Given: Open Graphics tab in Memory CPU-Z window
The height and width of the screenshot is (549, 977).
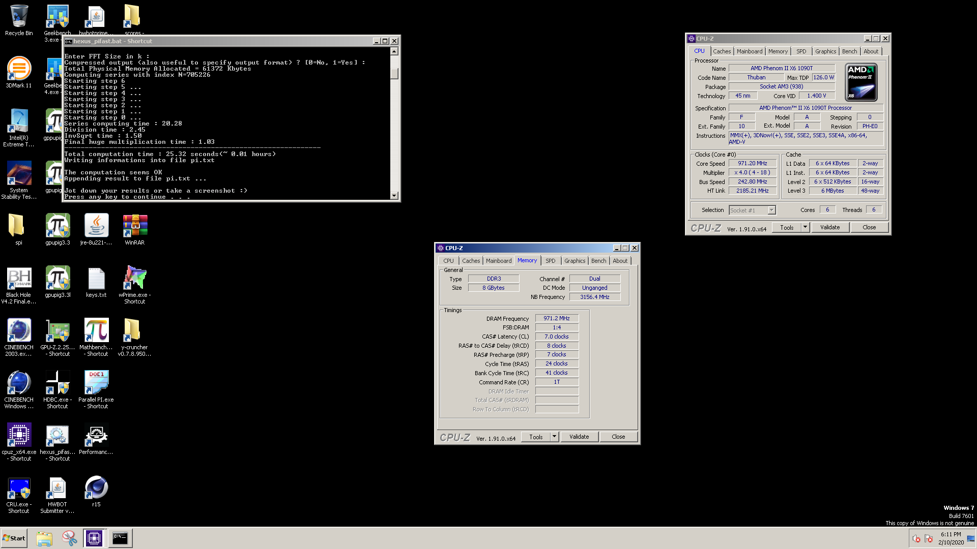Looking at the screenshot, I should (x=575, y=261).
